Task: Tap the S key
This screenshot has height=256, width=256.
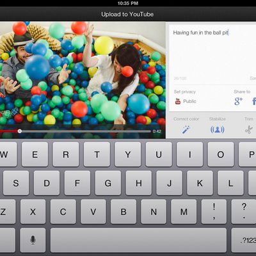Action: [x=16, y=183]
